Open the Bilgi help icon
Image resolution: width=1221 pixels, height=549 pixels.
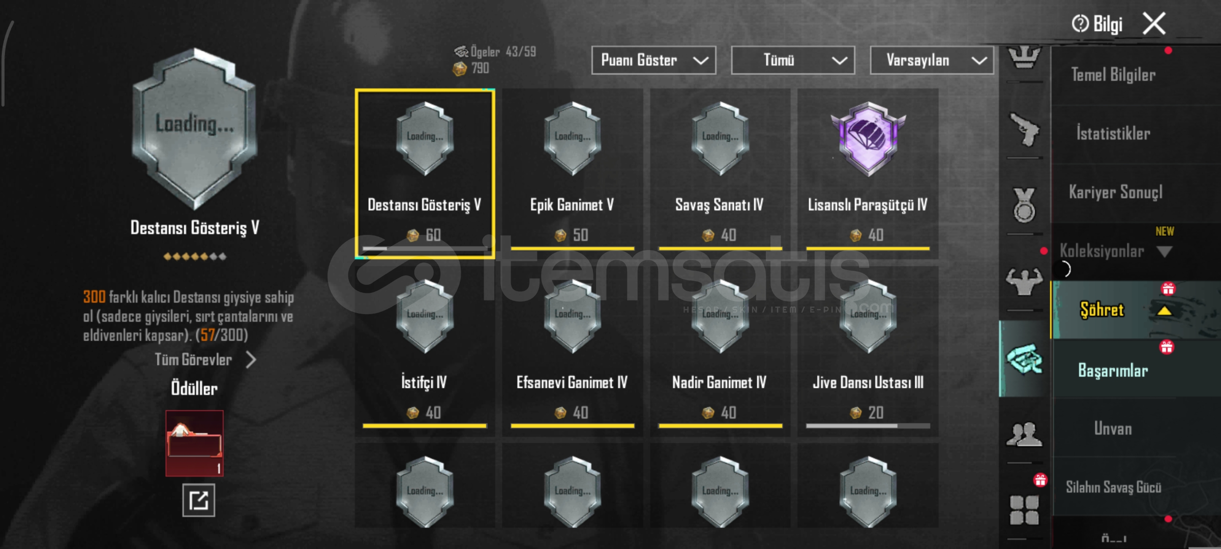click(1080, 23)
